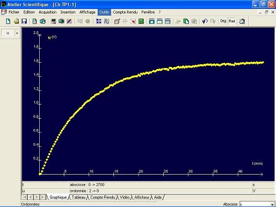Click the next-page navigation arrow button

(x=37, y=197)
